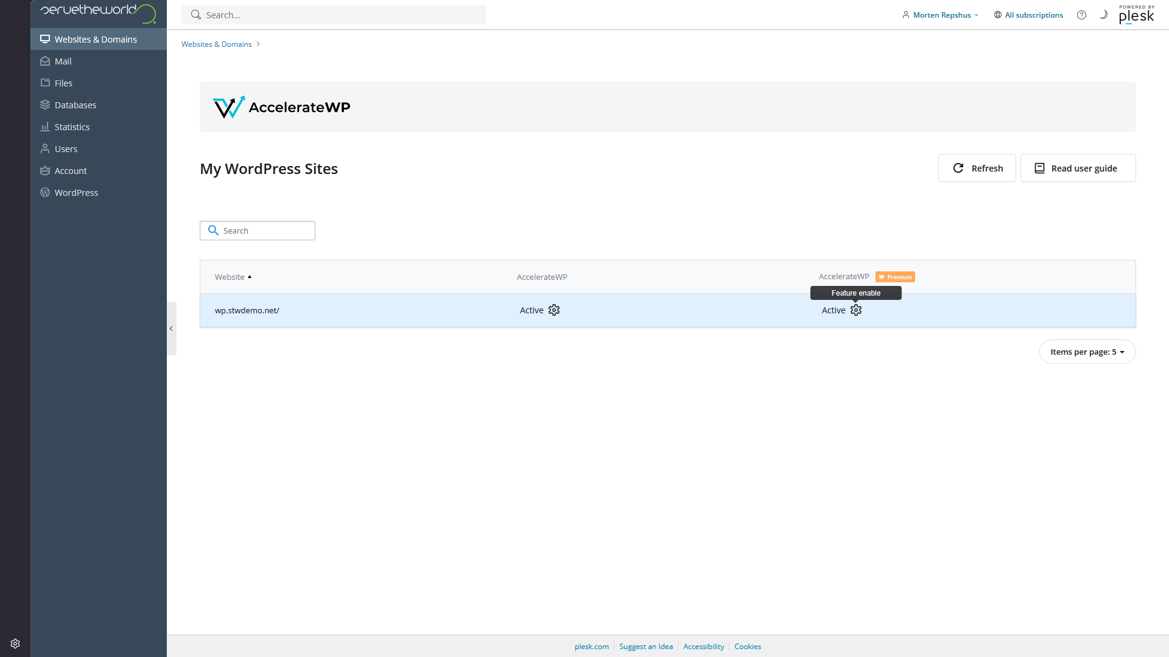The height and width of the screenshot is (657, 1169).
Task: Click bottom-left settings gear icon
Action: tap(15, 644)
